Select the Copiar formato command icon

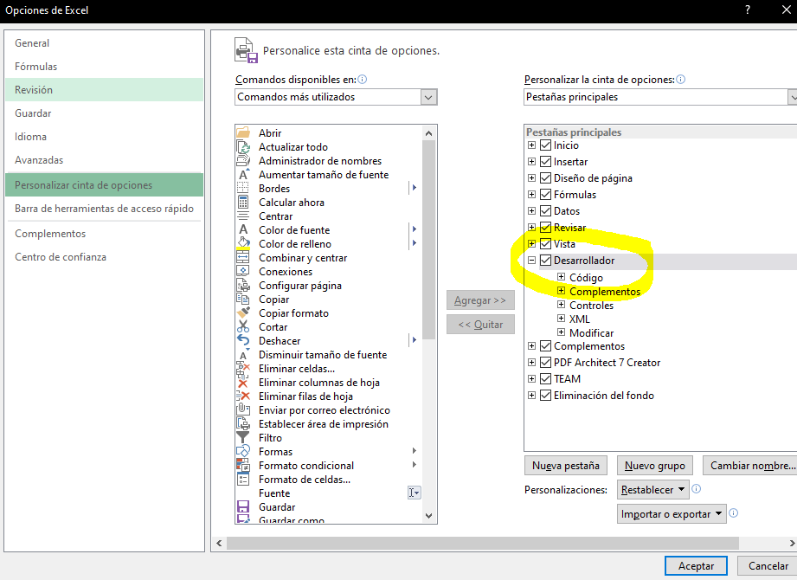click(x=246, y=313)
